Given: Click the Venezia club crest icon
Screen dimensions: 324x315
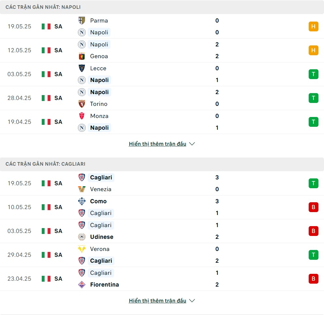Looking at the screenshot, I should 81,189.
